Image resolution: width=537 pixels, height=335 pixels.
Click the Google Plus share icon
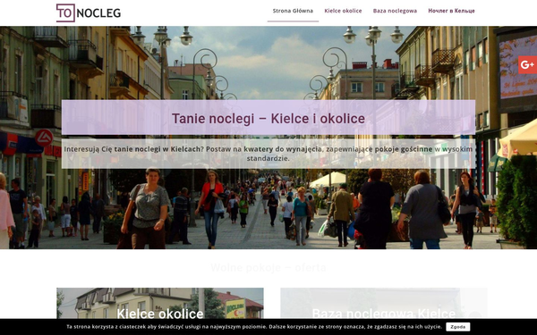pos(527,65)
